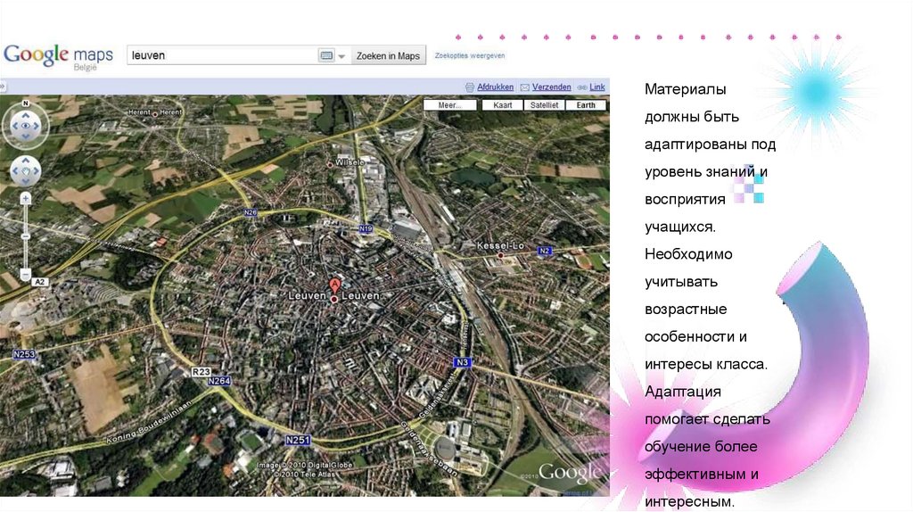Click the A2 motorway shield

39,282
